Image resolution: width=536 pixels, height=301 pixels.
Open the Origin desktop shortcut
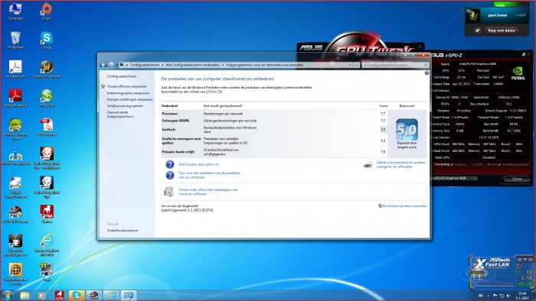tap(47, 11)
